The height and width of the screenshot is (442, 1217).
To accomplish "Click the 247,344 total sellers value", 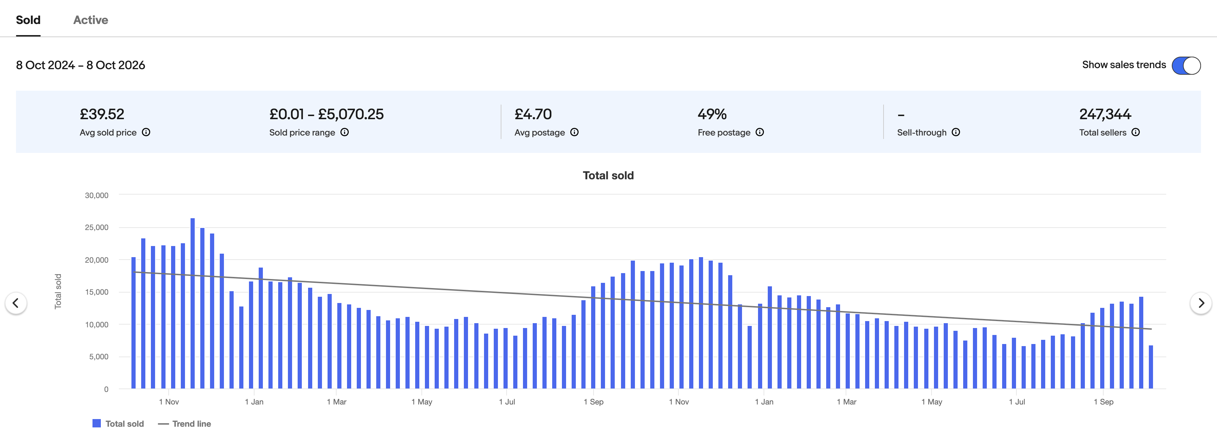I will tap(1105, 114).
